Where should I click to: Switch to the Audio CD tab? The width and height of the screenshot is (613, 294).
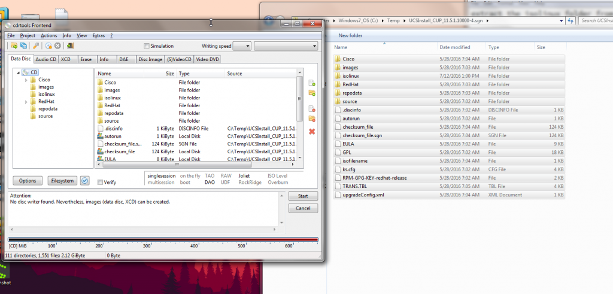pyautogui.click(x=45, y=59)
